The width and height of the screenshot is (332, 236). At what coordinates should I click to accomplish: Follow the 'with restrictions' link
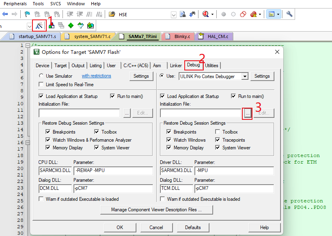click(96, 76)
